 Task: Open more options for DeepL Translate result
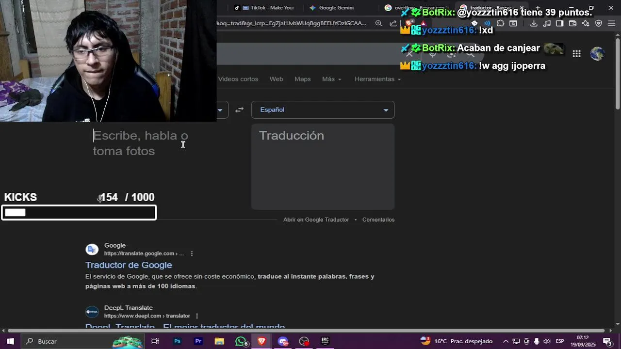click(197, 316)
